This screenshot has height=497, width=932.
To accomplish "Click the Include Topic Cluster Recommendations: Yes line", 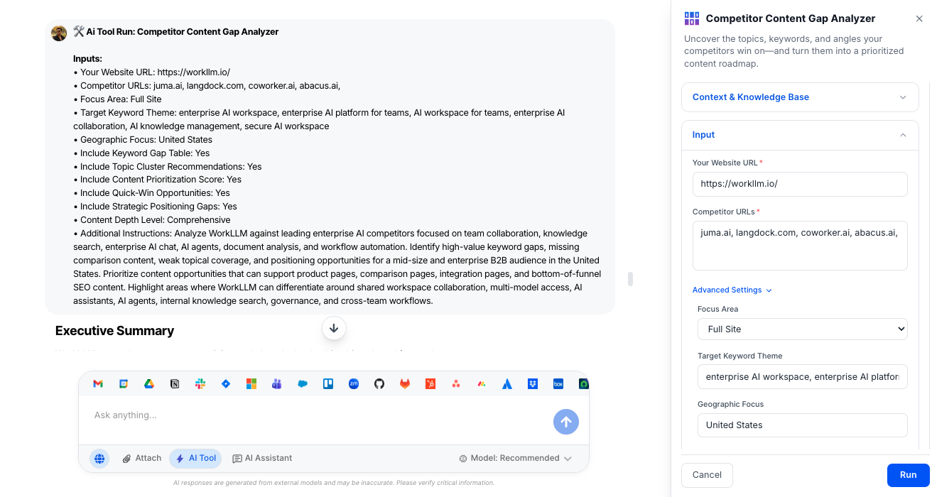I will tap(168, 167).
